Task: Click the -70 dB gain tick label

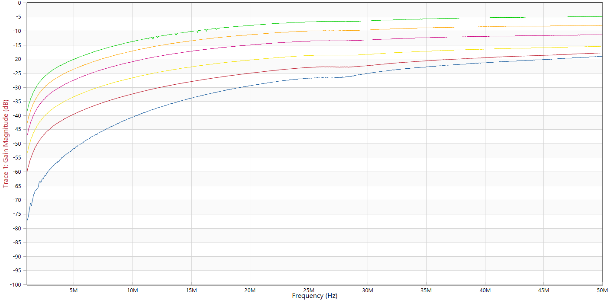Action: pos(16,200)
